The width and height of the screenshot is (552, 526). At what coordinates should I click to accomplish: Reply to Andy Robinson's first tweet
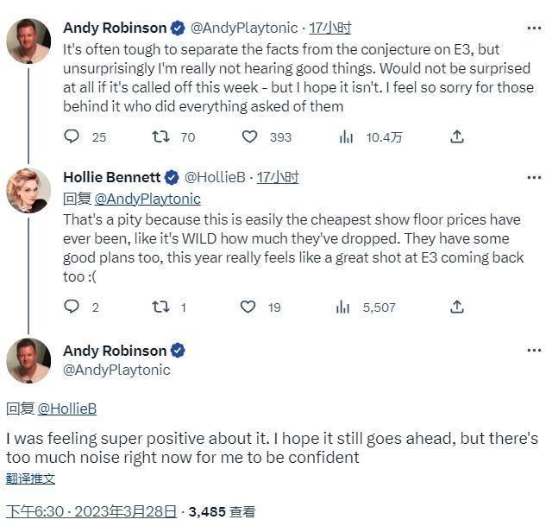coord(72,136)
